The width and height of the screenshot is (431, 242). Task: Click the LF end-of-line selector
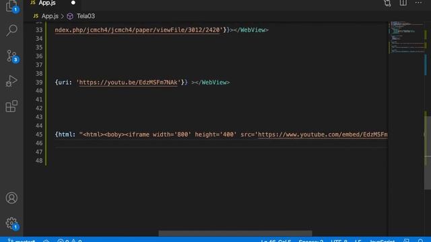click(x=358, y=241)
